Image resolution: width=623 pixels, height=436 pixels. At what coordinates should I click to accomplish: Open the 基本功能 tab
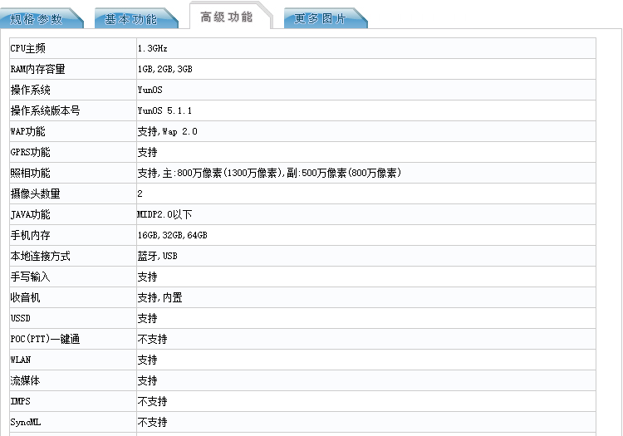(x=131, y=19)
